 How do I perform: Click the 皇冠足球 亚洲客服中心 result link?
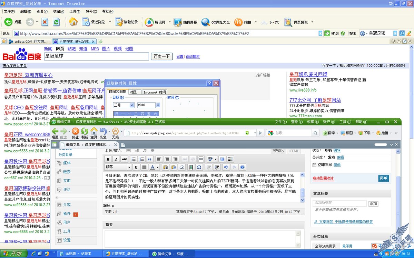coord(28,75)
